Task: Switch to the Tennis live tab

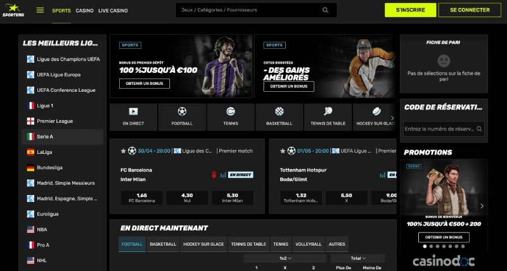Action: pos(281,244)
